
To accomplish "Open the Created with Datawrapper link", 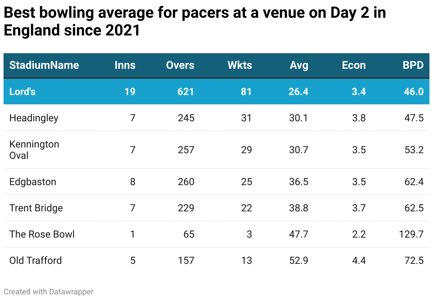I will coord(49,292).
